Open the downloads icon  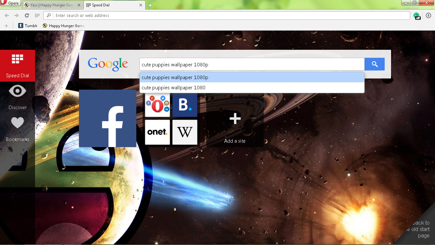[428, 15]
